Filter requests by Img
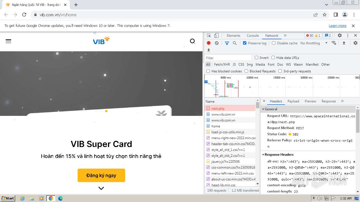360x202 pixels. 250,64
